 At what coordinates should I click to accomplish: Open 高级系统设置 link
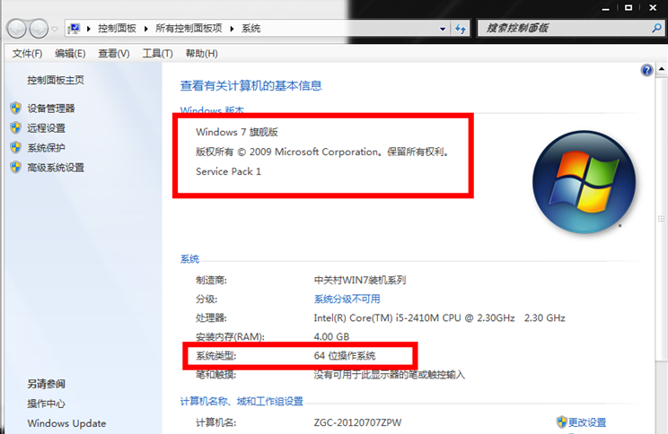click(x=56, y=168)
